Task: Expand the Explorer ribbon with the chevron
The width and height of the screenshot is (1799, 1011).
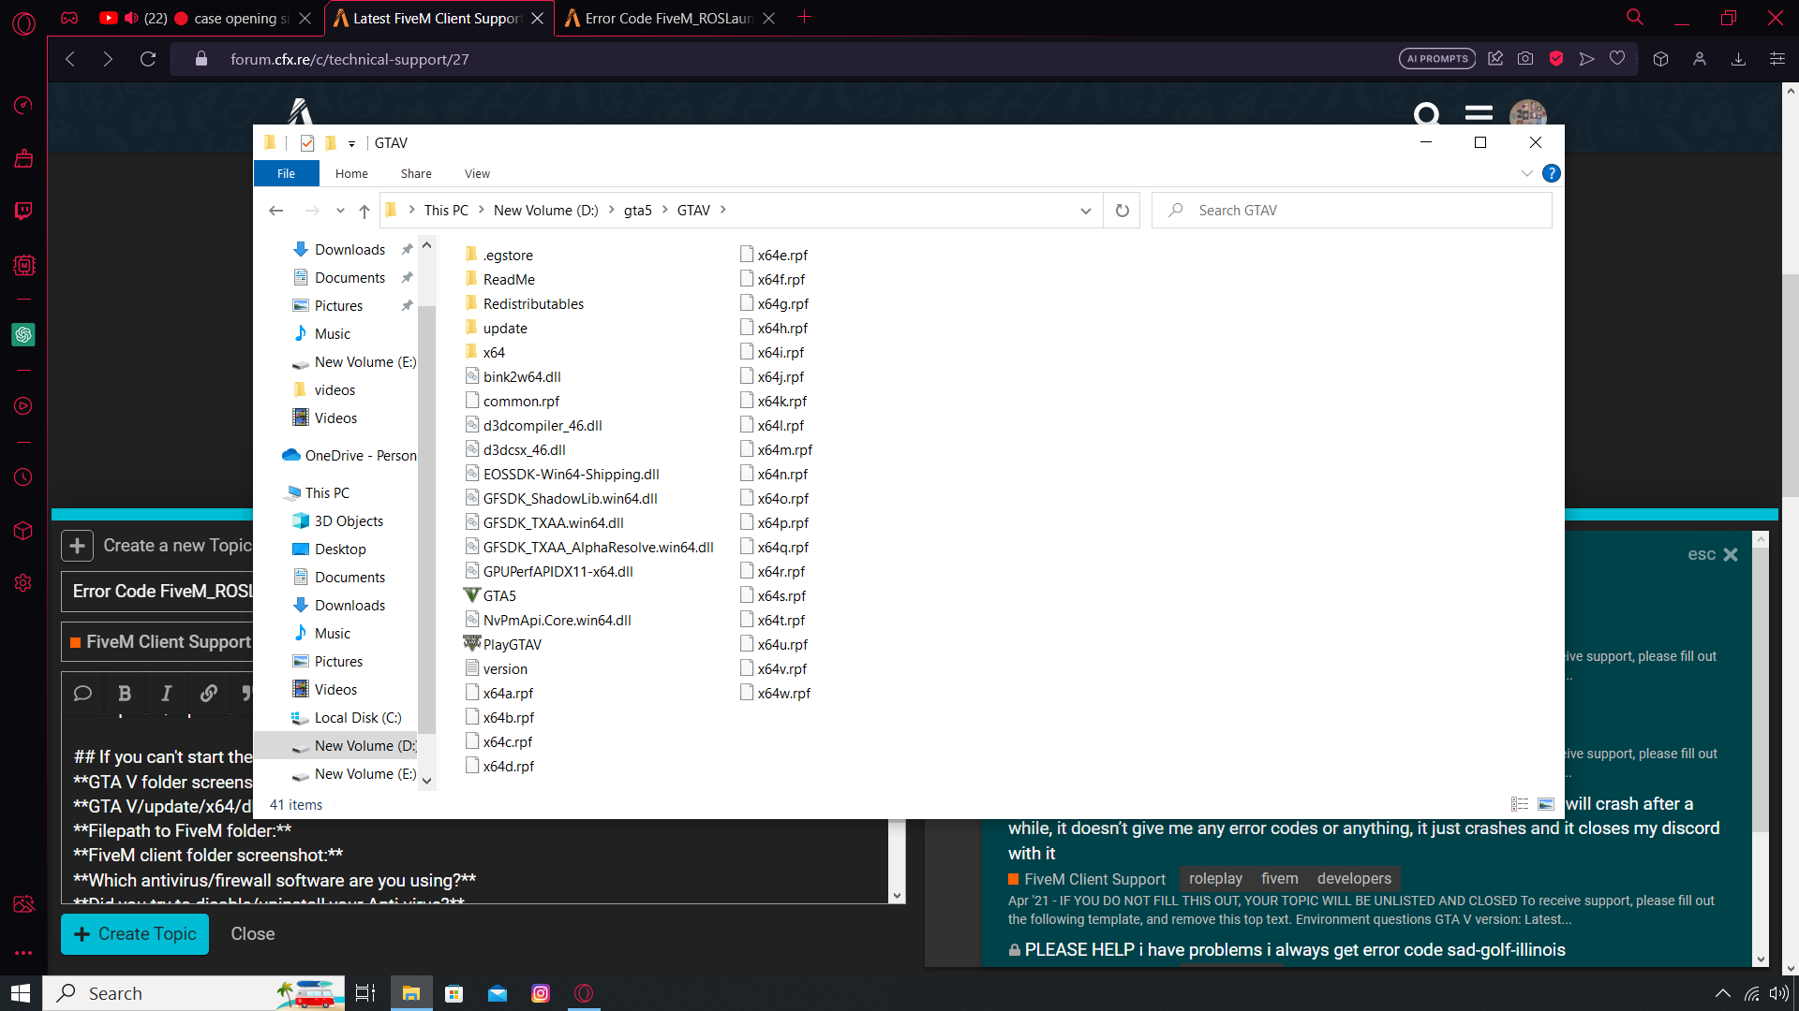Action: click(x=1527, y=173)
